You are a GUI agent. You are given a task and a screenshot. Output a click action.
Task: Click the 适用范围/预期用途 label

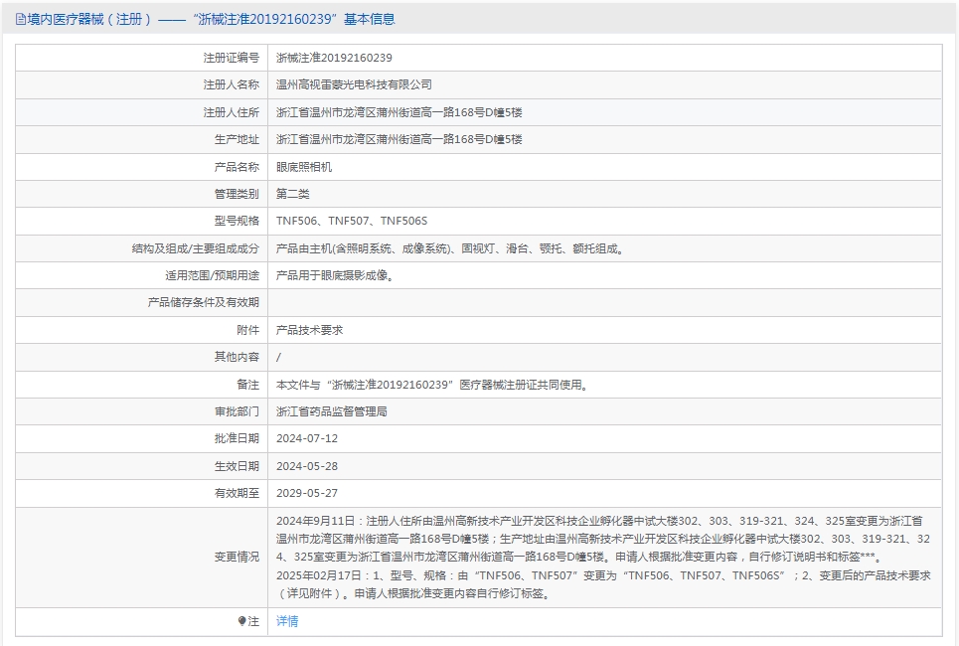click(213, 276)
